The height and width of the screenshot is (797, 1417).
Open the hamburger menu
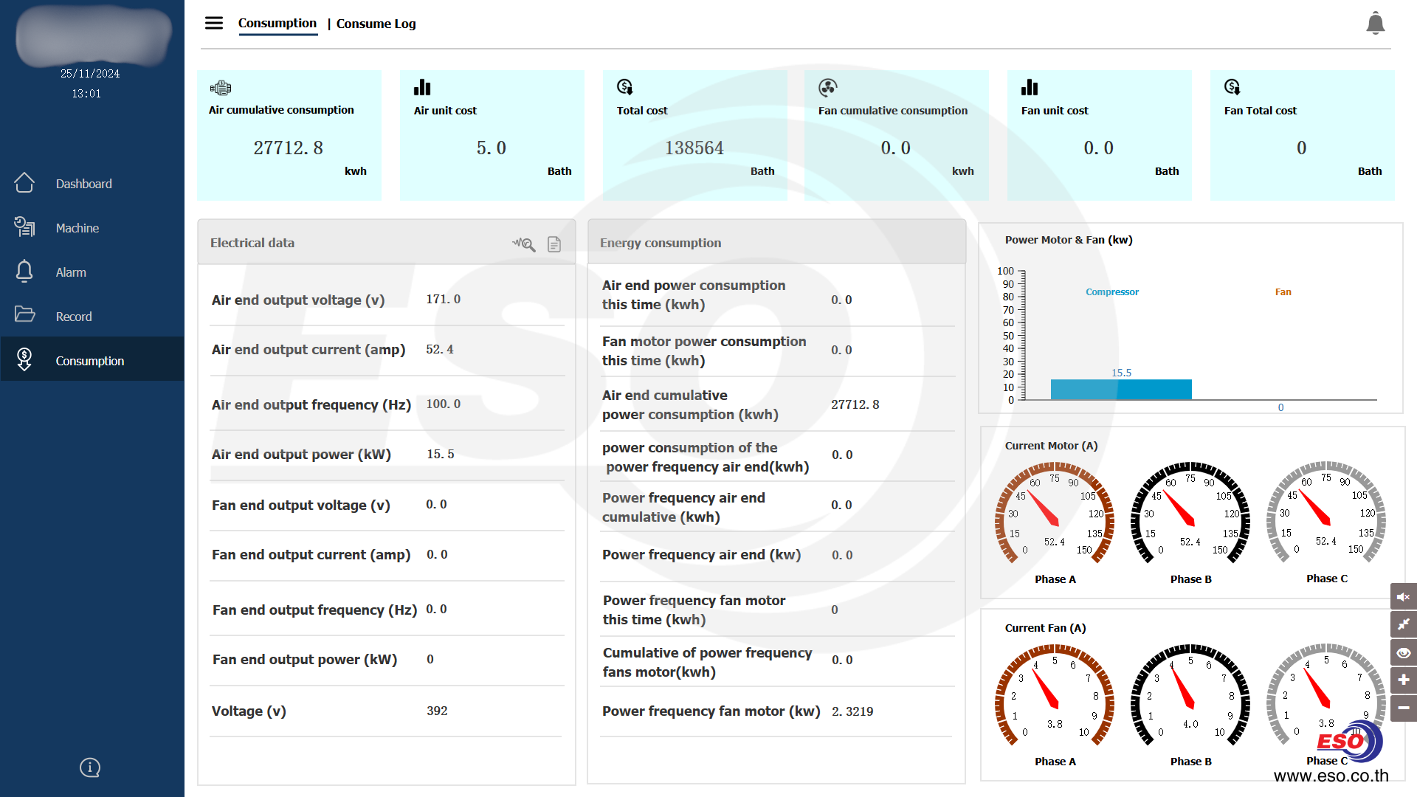click(x=214, y=23)
